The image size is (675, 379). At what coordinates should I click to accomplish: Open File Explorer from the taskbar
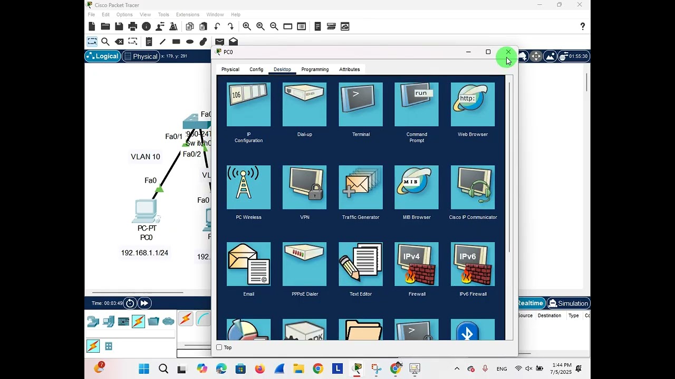point(298,369)
